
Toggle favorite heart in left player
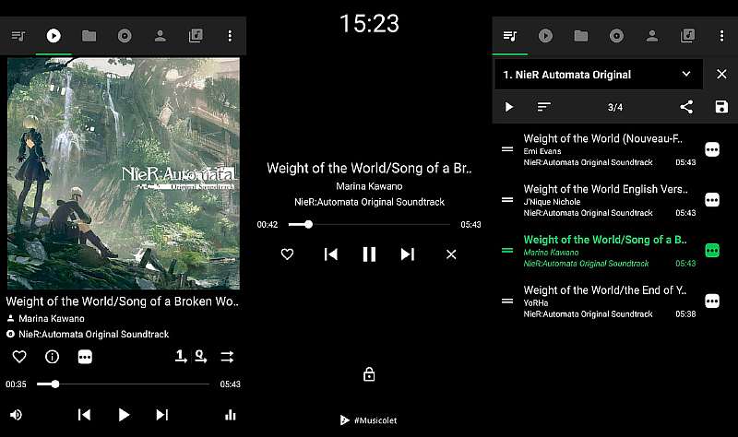pos(18,357)
